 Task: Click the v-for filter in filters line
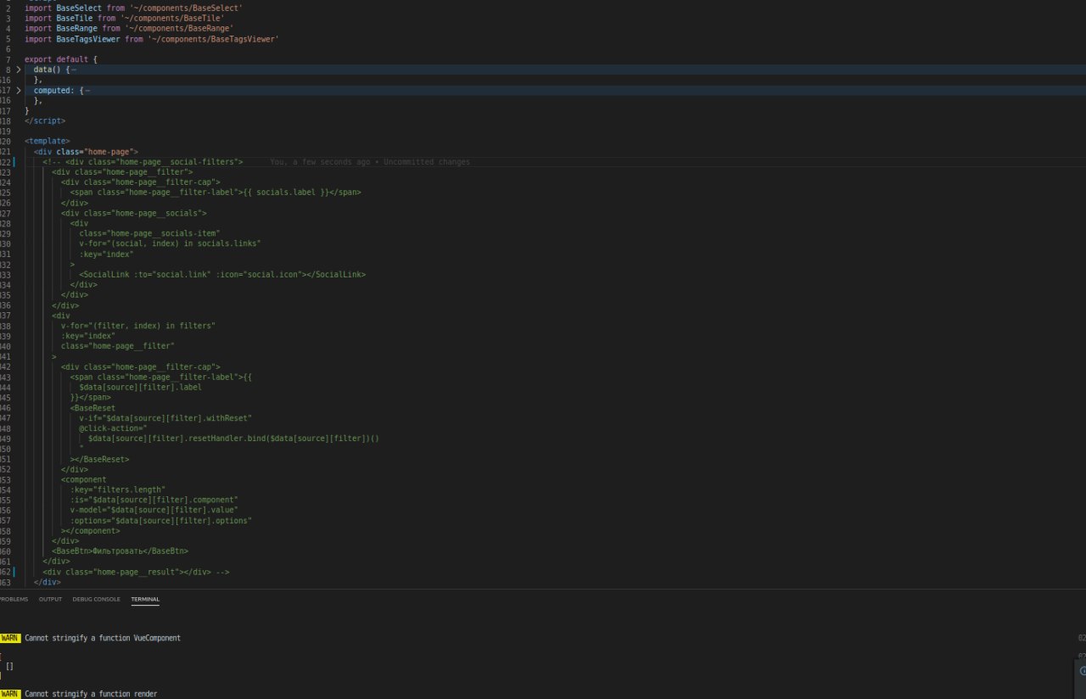click(x=138, y=326)
